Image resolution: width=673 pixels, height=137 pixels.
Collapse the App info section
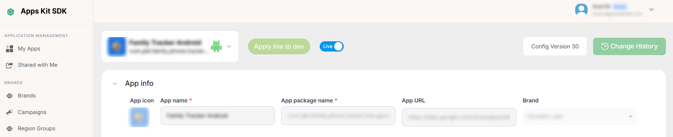tap(115, 84)
